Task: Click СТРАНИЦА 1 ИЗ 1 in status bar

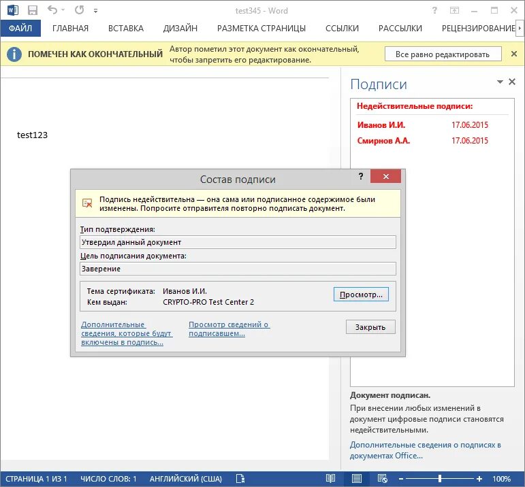Action: [x=36, y=479]
